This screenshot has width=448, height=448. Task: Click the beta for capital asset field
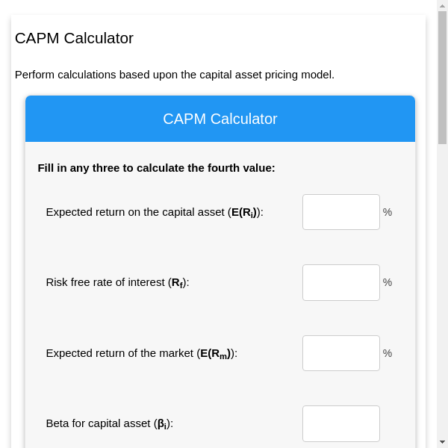pyautogui.click(x=340, y=423)
